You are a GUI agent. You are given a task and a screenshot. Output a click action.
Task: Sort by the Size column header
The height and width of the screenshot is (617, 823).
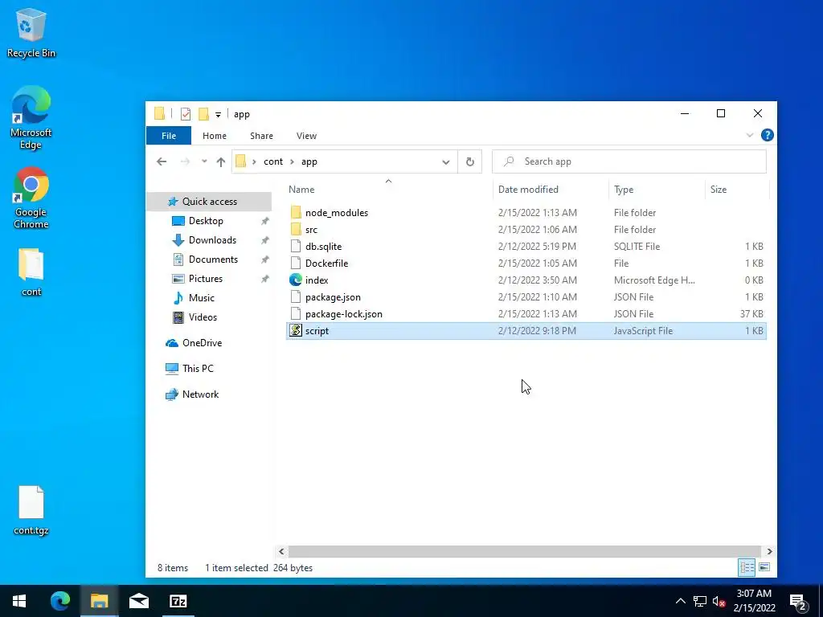[x=737, y=190]
